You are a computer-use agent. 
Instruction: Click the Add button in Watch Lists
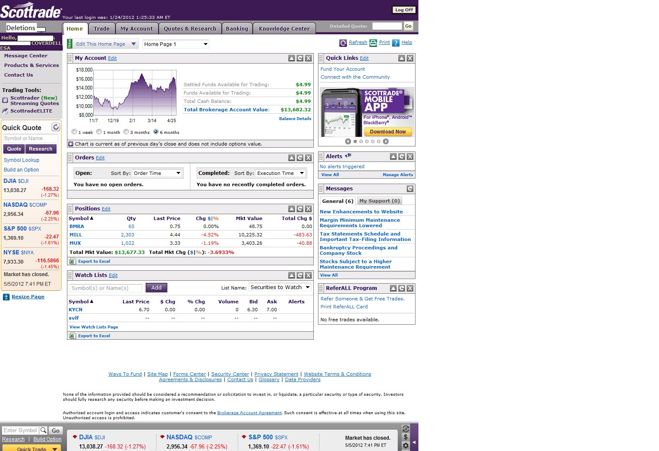(x=156, y=288)
